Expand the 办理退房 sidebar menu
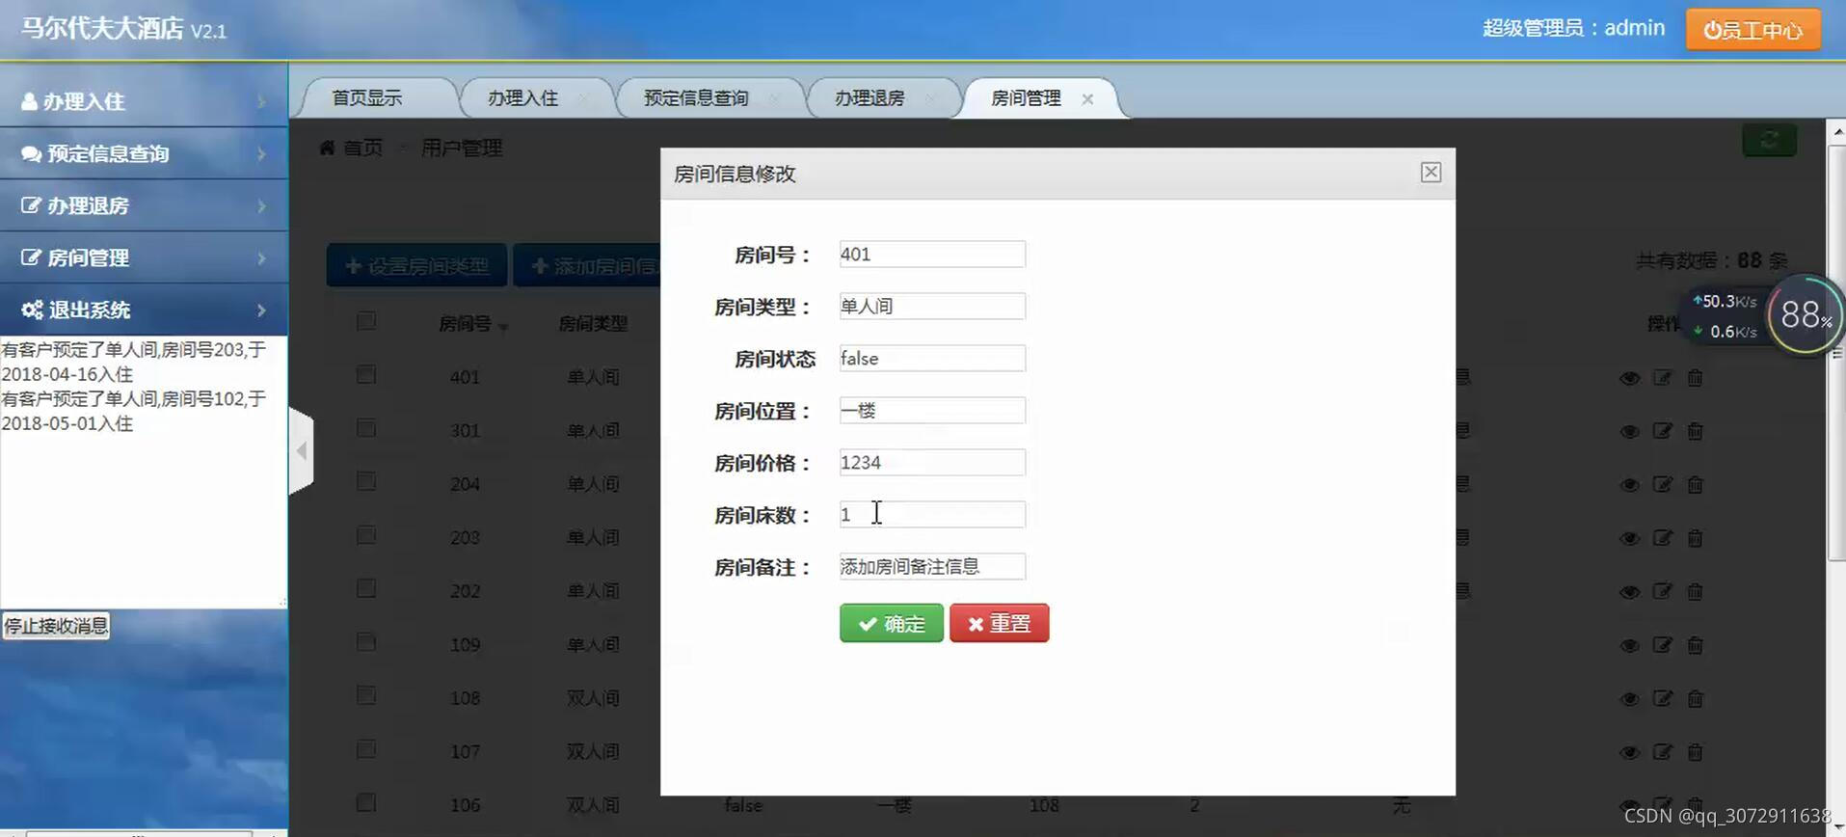Screen dimensions: 1846x837 click(144, 205)
